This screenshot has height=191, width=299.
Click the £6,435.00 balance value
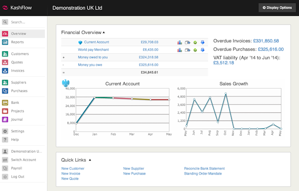[150, 50]
